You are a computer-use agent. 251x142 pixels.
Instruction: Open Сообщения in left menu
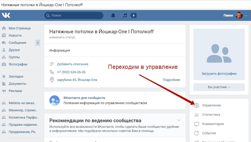point(17,43)
